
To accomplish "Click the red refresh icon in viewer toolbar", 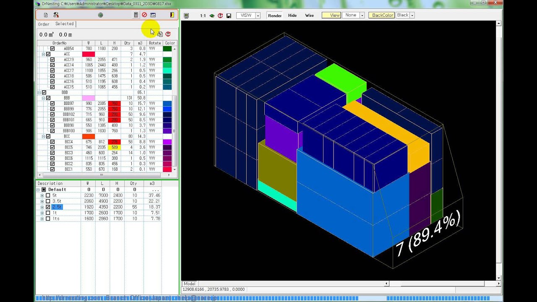I will (x=220, y=16).
